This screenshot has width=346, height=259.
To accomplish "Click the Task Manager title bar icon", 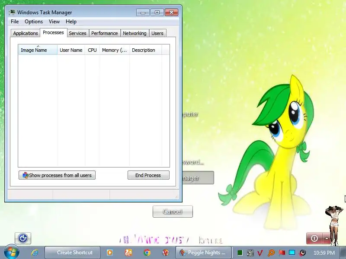I will (12, 12).
